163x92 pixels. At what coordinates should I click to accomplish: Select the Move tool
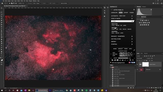[2, 8]
